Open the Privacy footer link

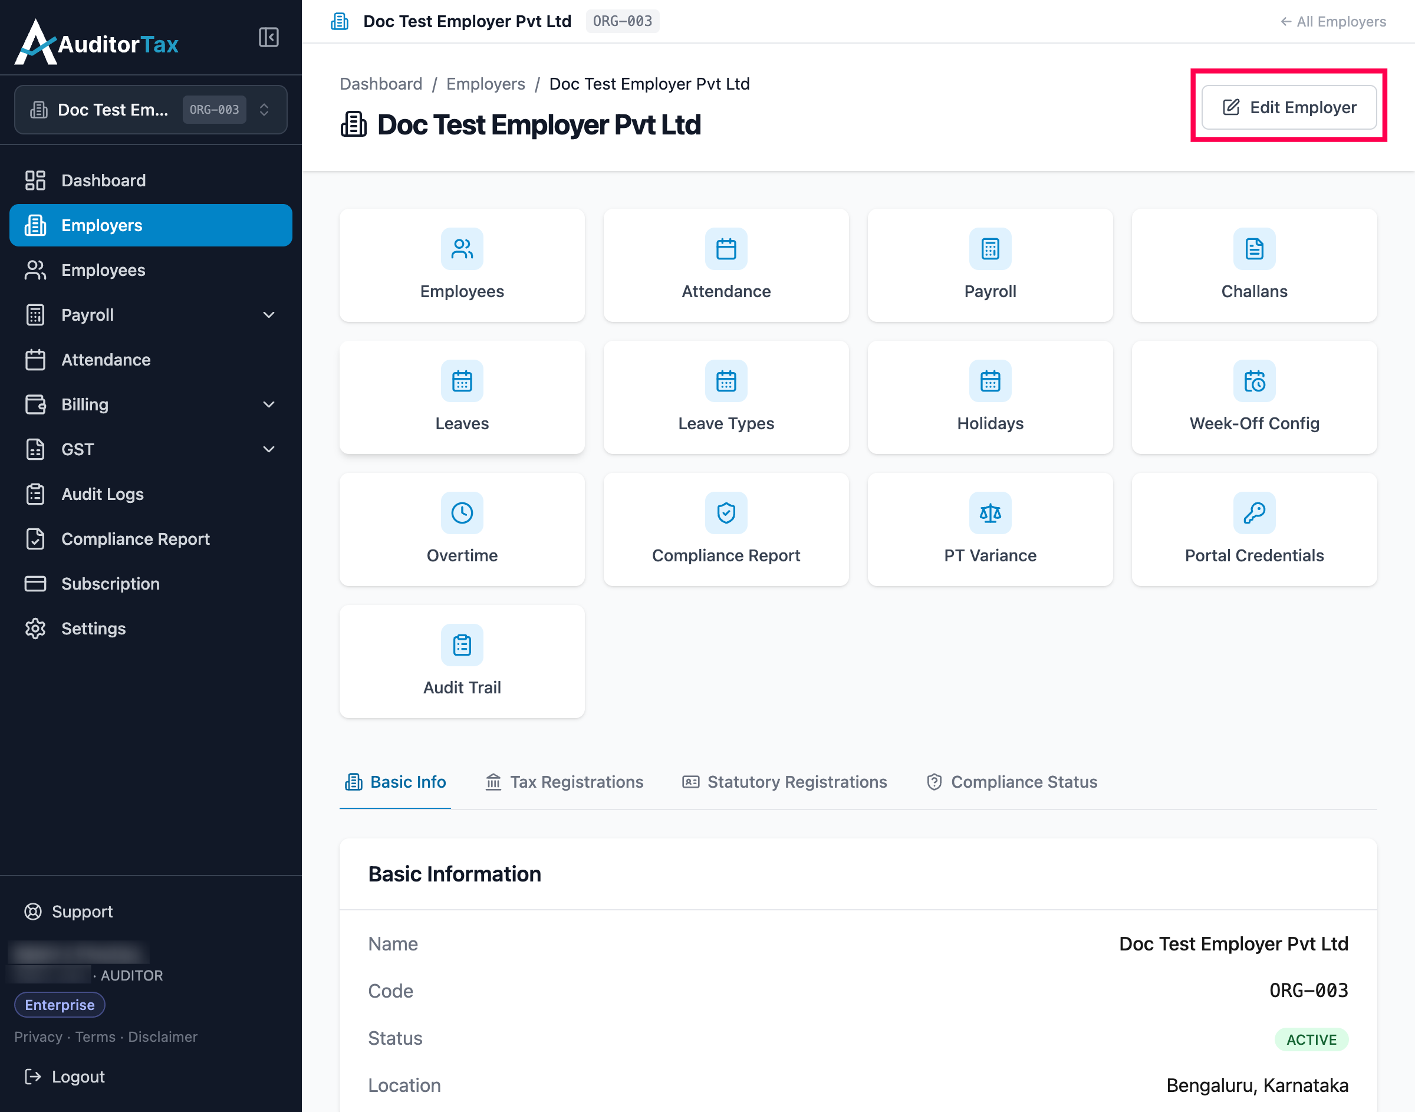click(x=38, y=1037)
